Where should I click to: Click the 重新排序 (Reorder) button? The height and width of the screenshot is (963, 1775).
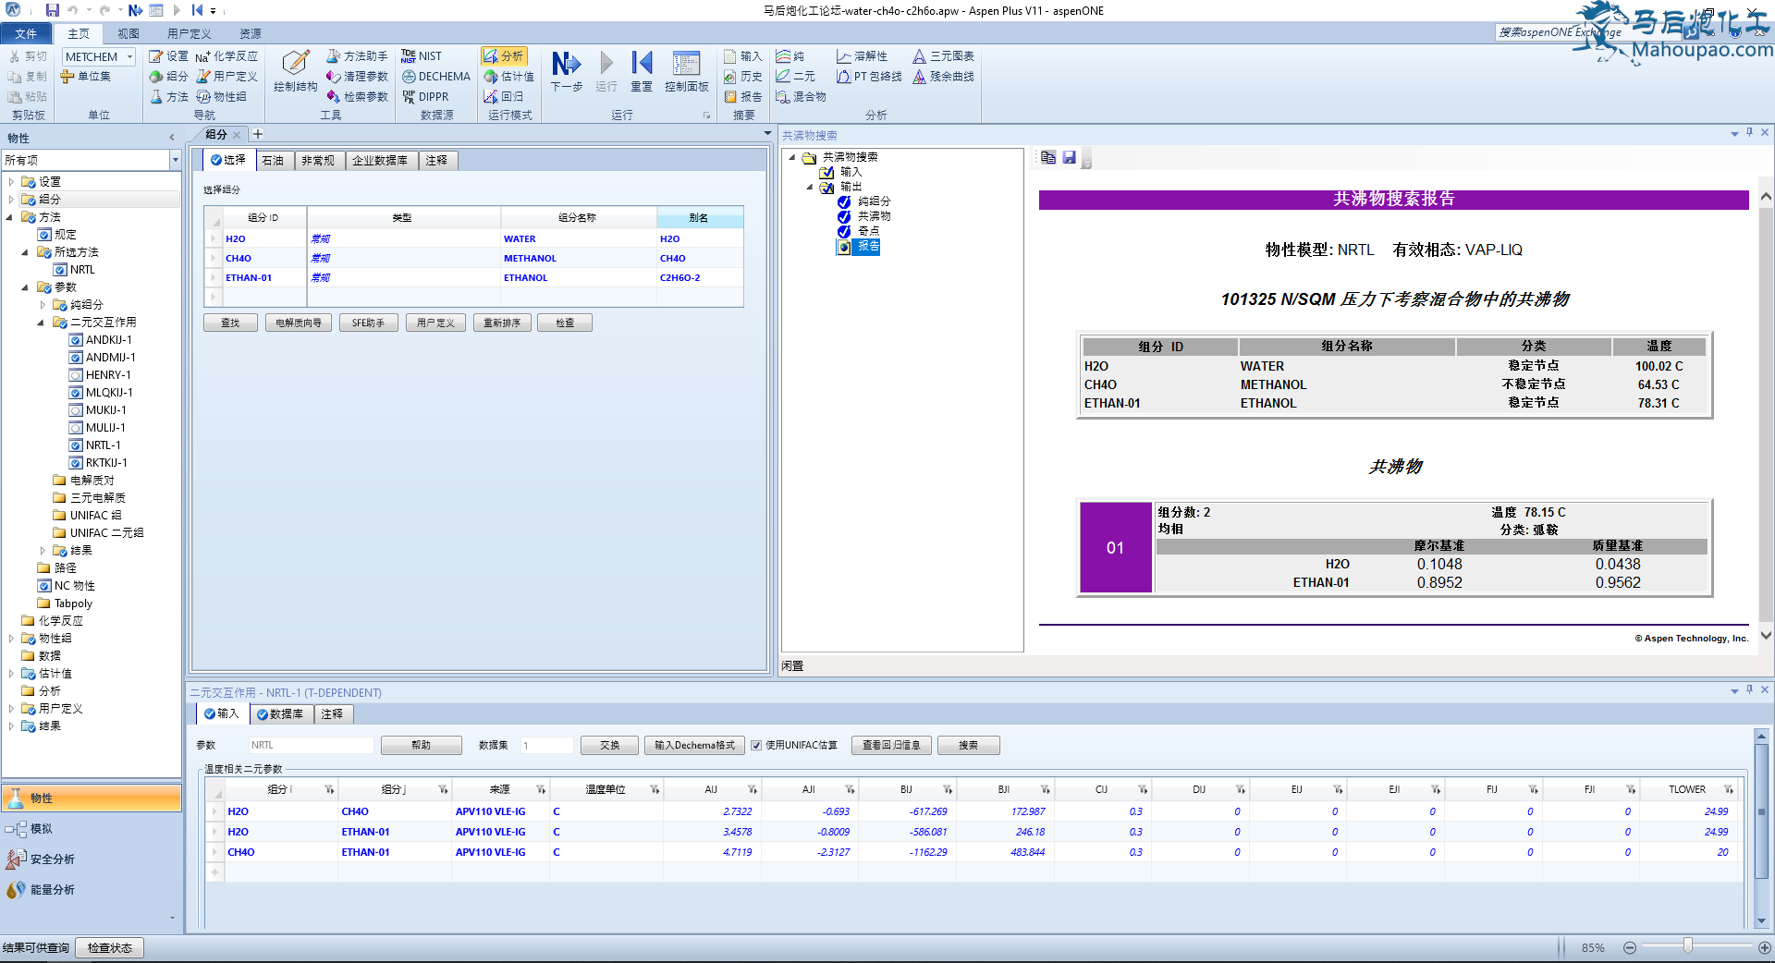coord(502,323)
